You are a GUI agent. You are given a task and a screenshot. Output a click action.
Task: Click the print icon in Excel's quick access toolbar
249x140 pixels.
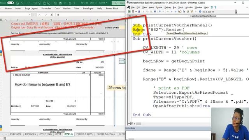44,3
